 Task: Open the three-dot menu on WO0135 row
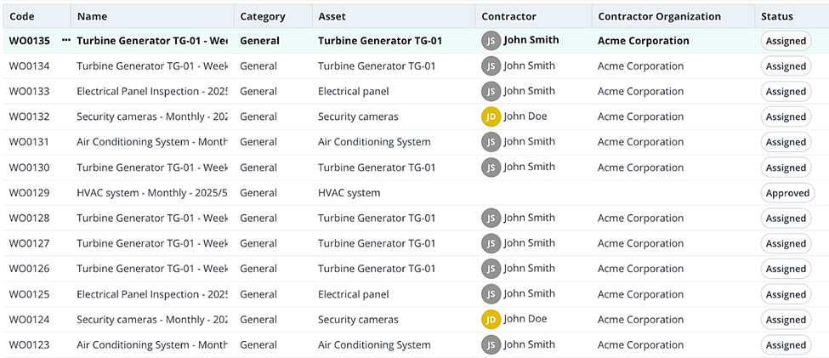[66, 41]
